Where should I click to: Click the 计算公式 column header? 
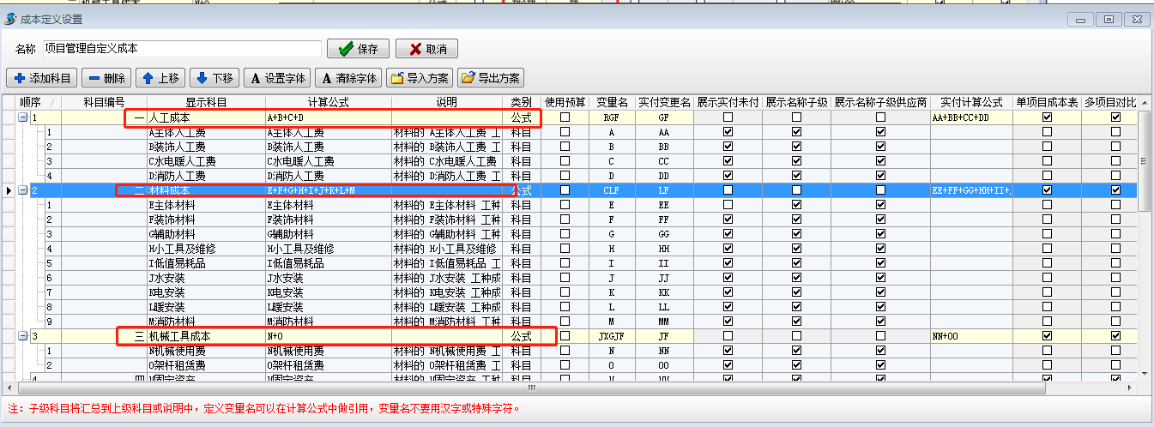click(327, 103)
